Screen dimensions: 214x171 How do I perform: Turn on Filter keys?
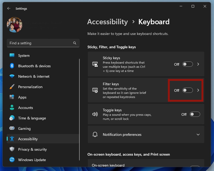coord(187,90)
